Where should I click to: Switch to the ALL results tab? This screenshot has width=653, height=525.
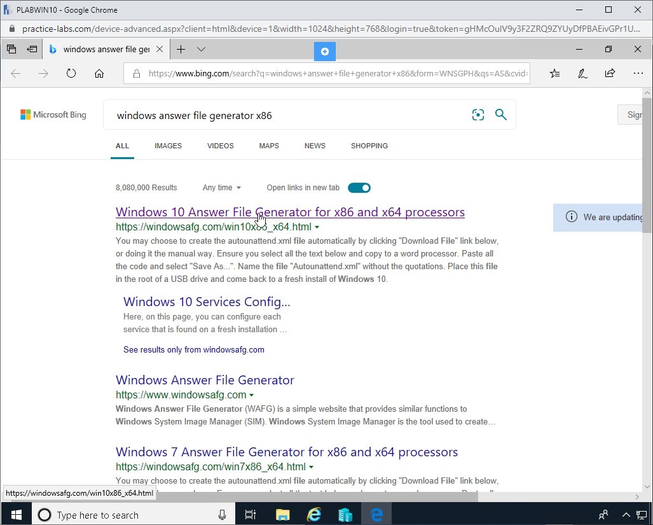pos(123,146)
